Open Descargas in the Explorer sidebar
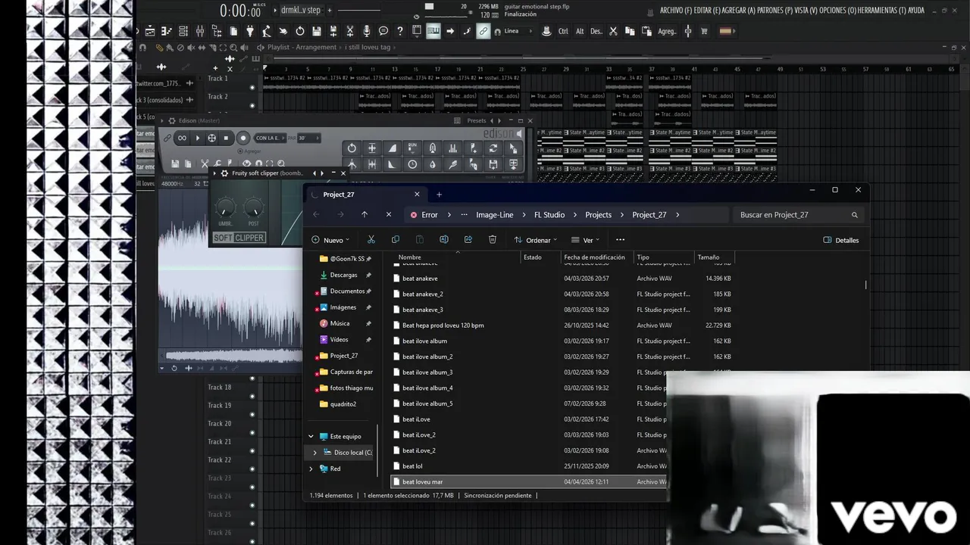Screen dimensions: 970x545 (343, 275)
